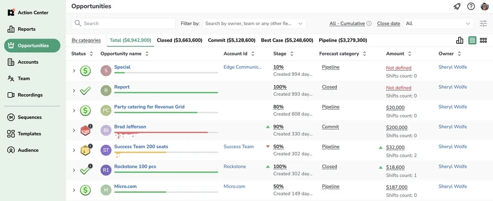Click progress bar under Micro.com
This screenshot has width=493, height=201.
(166, 192)
